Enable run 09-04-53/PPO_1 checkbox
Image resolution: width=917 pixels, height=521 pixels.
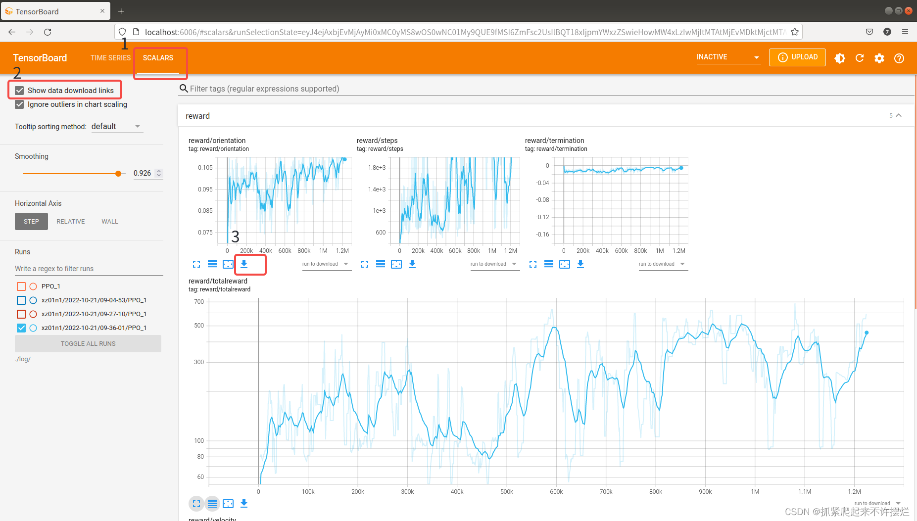pos(21,300)
